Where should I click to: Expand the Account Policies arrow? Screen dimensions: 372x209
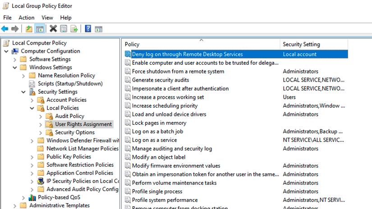[32, 100]
